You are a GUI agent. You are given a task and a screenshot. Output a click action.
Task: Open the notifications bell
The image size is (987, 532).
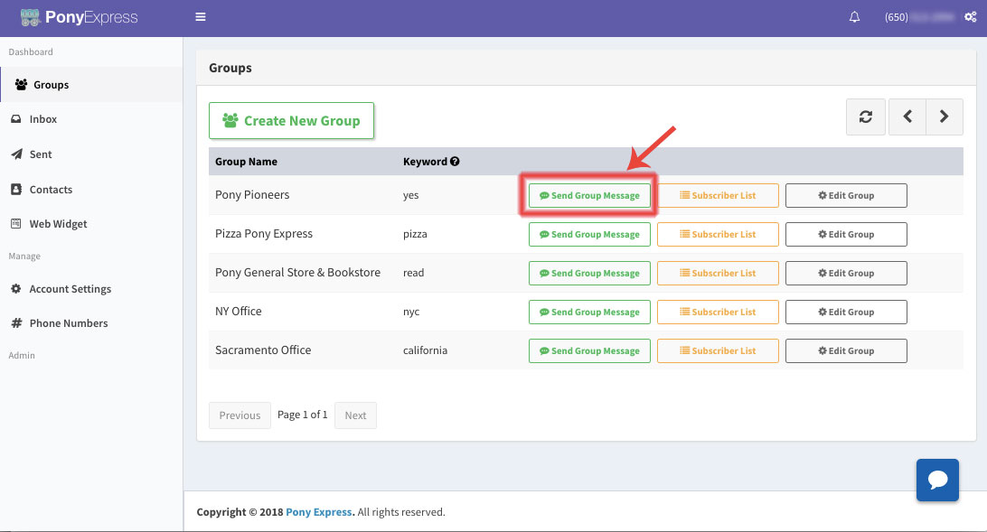854,17
